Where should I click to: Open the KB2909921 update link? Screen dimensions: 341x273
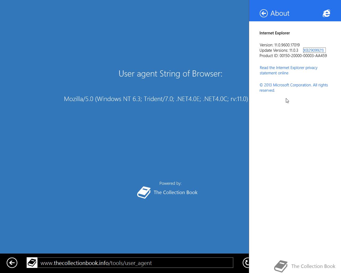(x=314, y=50)
